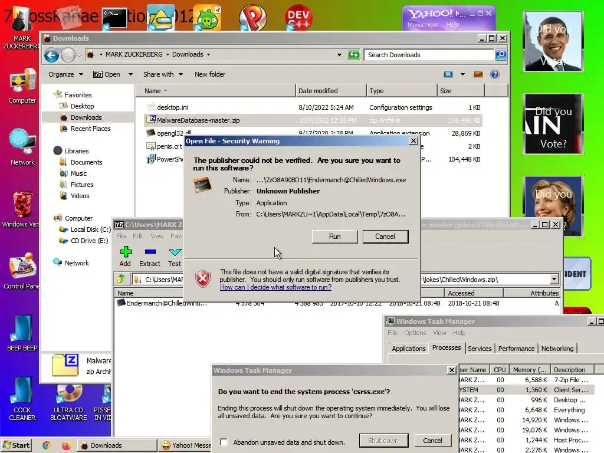
Task: Open the Control Panel desktop icon
Action: 21,271
